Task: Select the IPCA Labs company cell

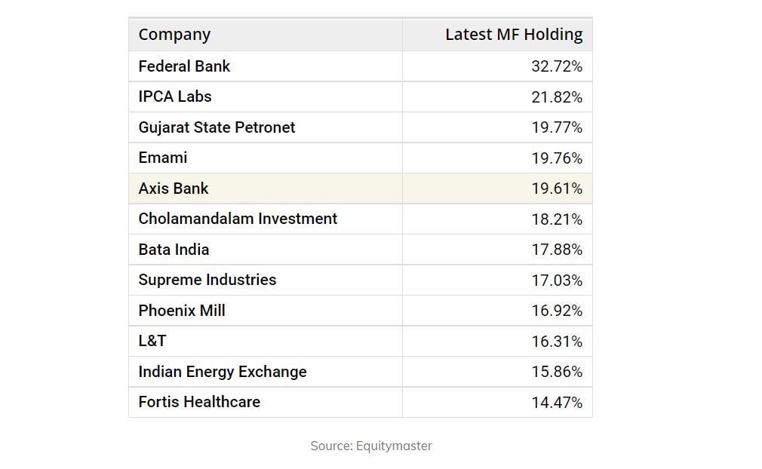Action: [x=175, y=97]
